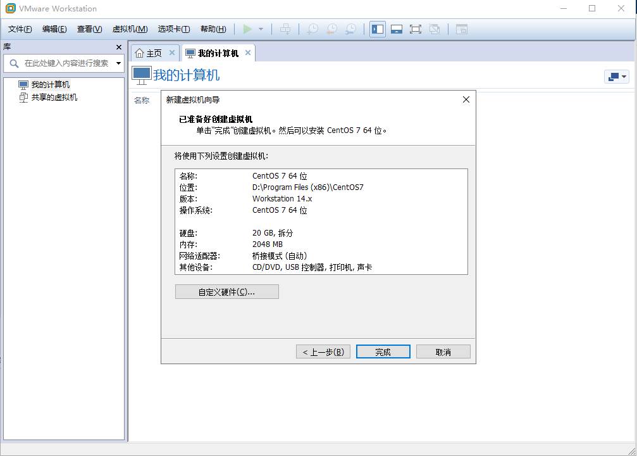This screenshot has height=456, width=637.
Task: Open the power options arrow beside play
Action: tap(261, 29)
